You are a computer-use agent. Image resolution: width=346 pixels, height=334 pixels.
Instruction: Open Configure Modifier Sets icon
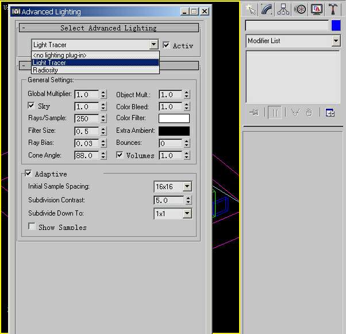[x=330, y=113]
